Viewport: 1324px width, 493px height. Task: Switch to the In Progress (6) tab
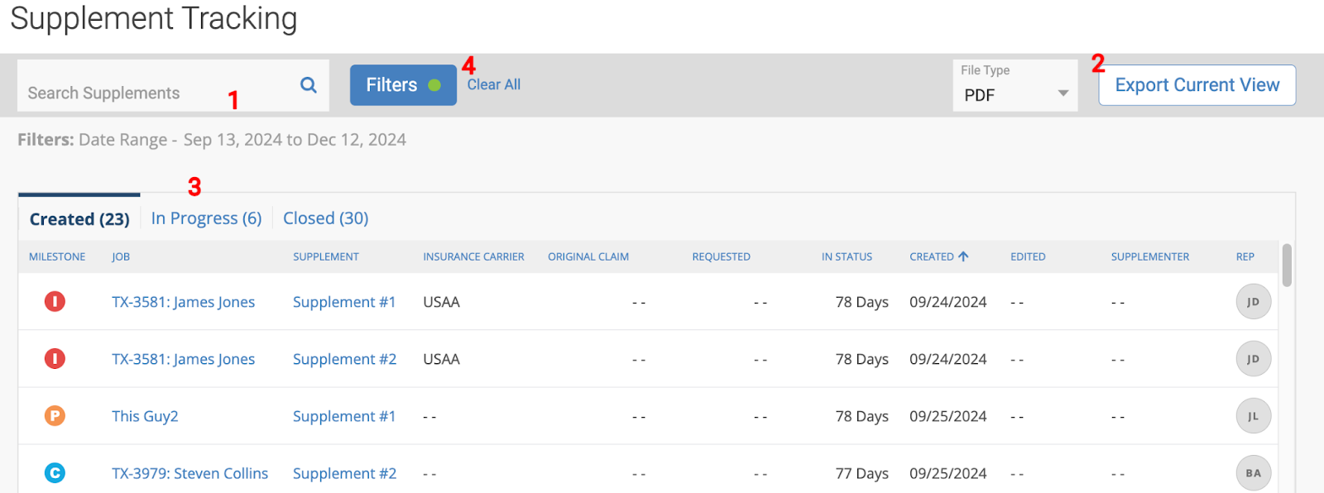pyautogui.click(x=206, y=218)
